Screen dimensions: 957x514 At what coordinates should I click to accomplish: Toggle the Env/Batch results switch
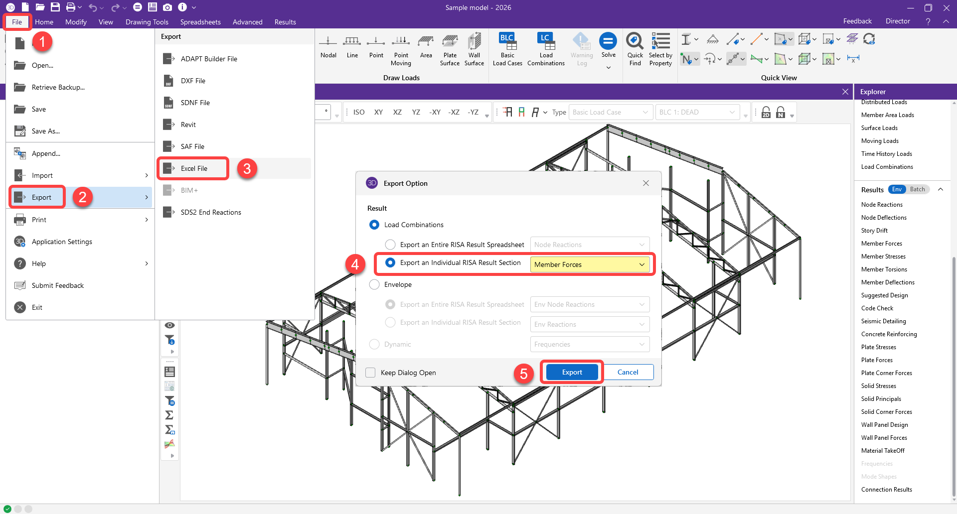909,189
